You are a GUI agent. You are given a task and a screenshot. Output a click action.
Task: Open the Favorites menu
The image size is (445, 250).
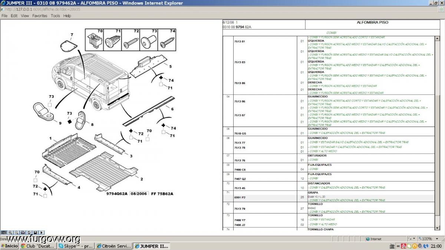pyautogui.click(x=40, y=16)
